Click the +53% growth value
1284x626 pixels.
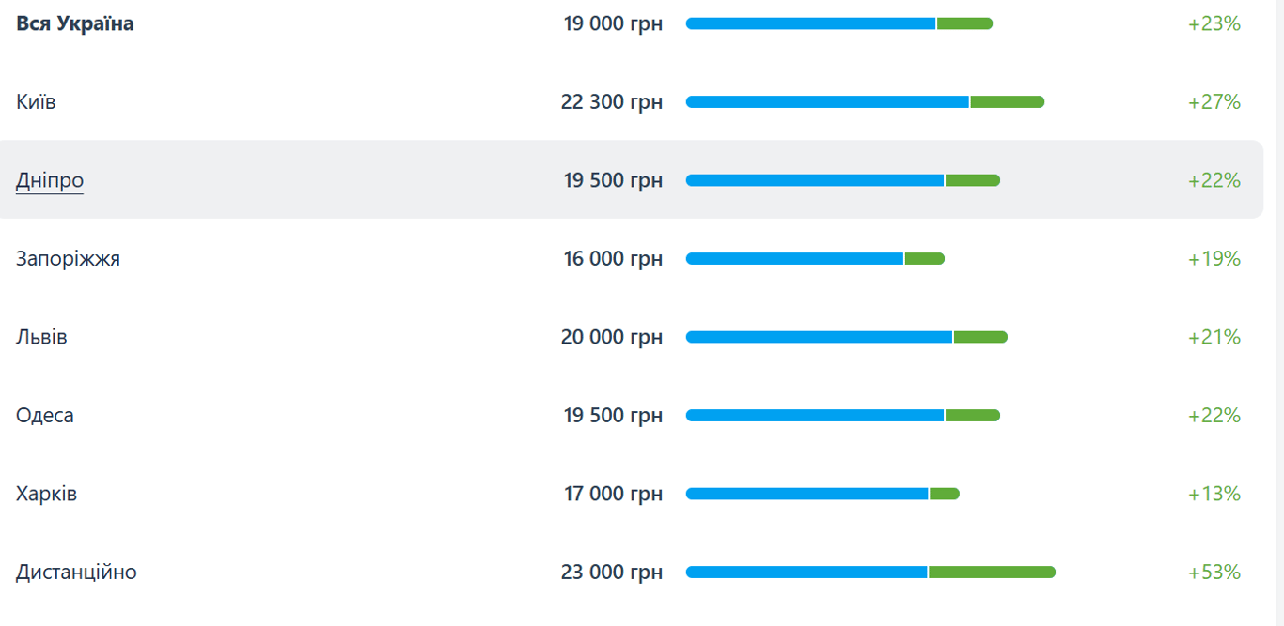[x=1214, y=572]
